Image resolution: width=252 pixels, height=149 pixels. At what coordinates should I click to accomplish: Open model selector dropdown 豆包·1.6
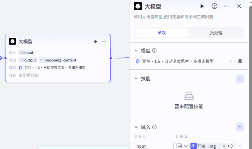(x=184, y=61)
